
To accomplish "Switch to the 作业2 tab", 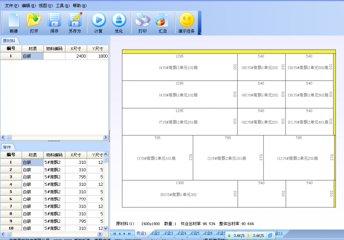I will point(155,233).
